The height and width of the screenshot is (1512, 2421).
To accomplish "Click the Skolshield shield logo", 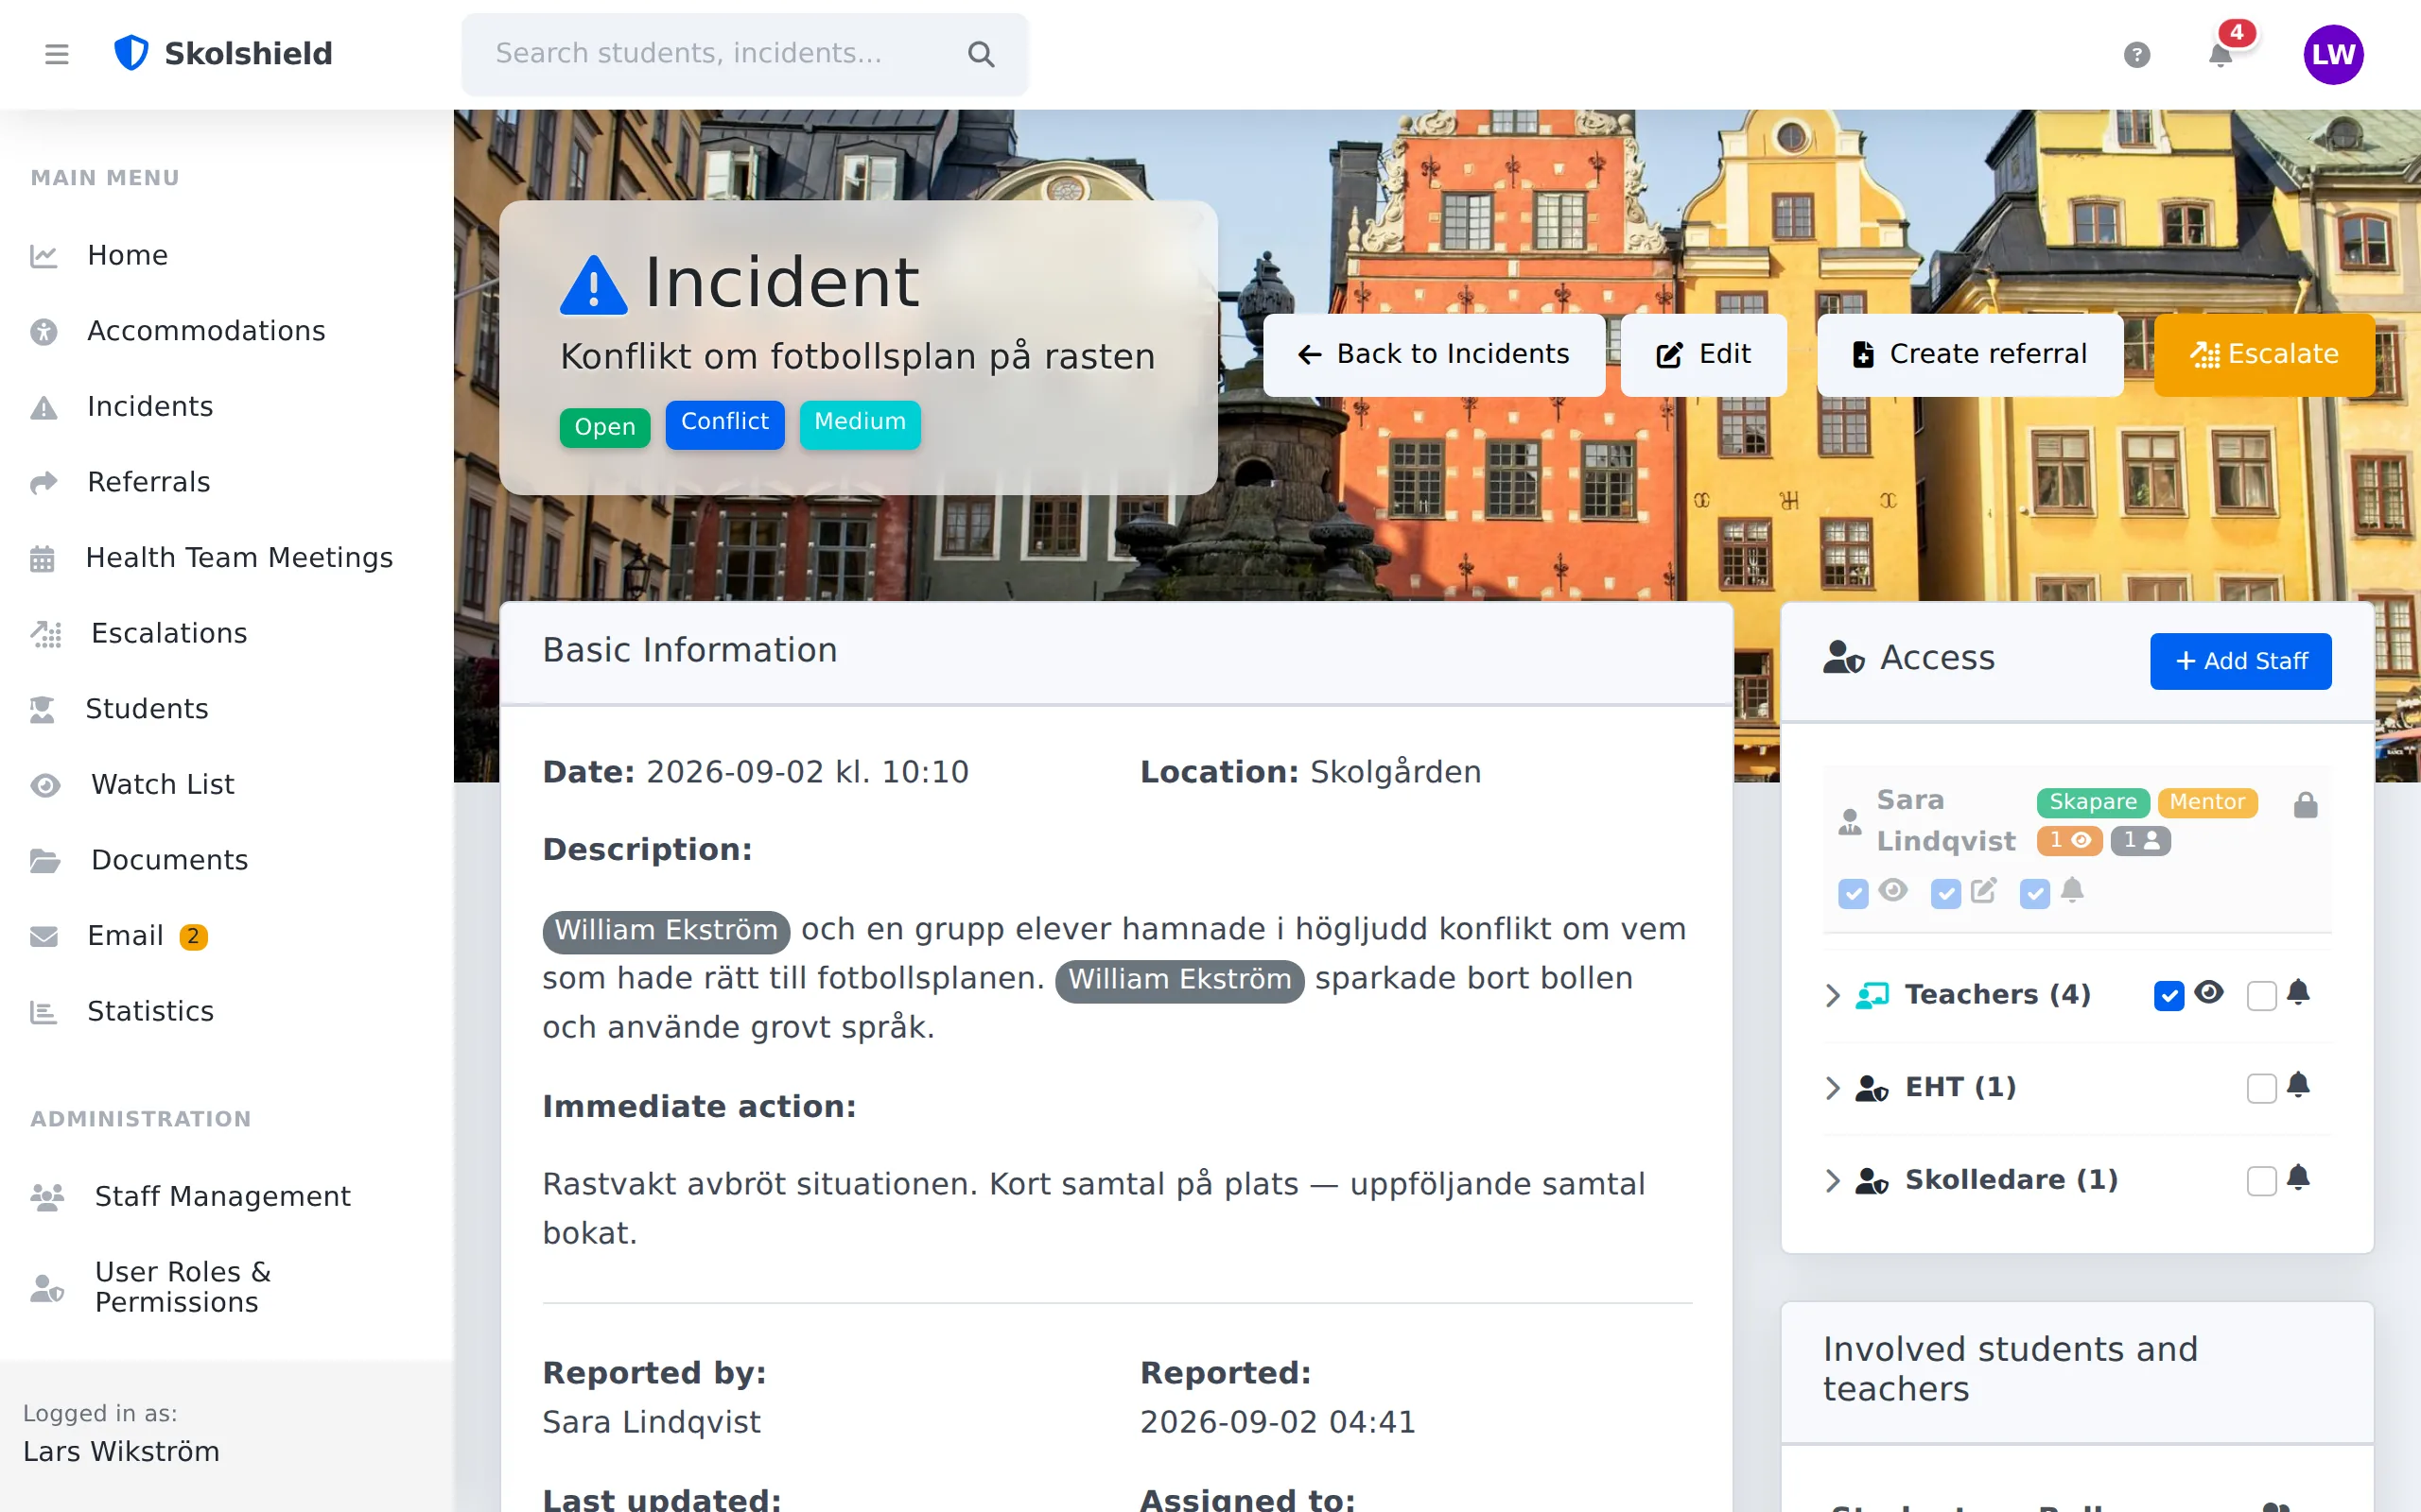I will coord(131,53).
